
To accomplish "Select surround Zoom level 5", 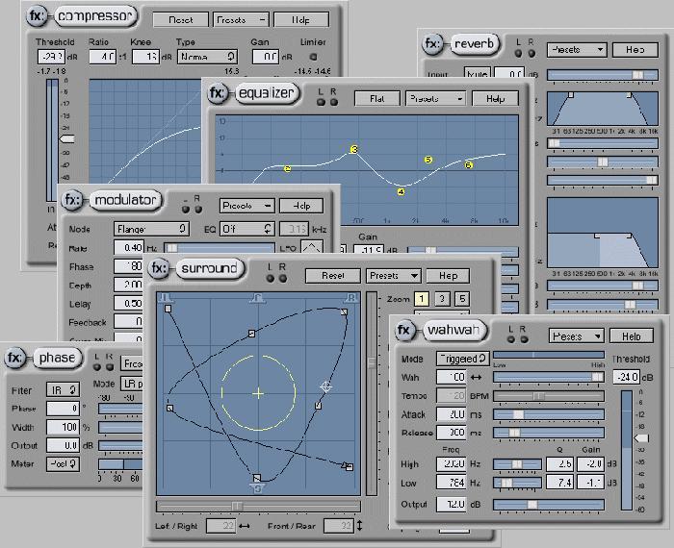I will point(462,299).
